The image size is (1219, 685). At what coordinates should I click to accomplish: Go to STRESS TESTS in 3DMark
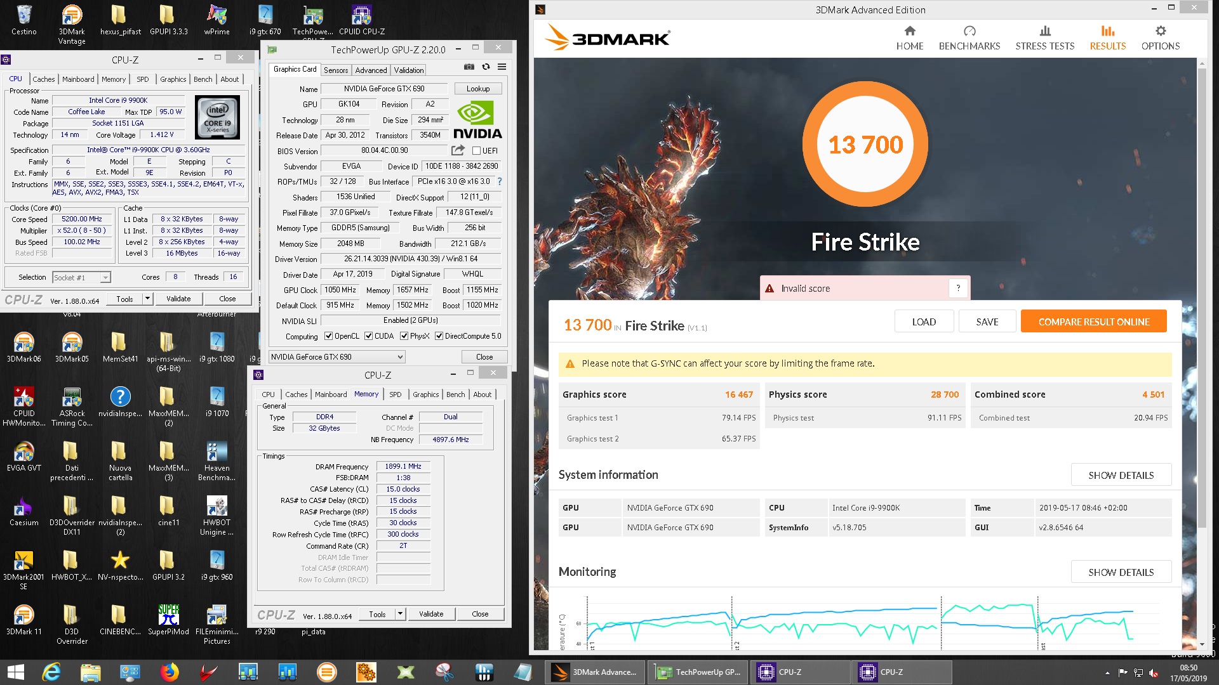[x=1045, y=38]
